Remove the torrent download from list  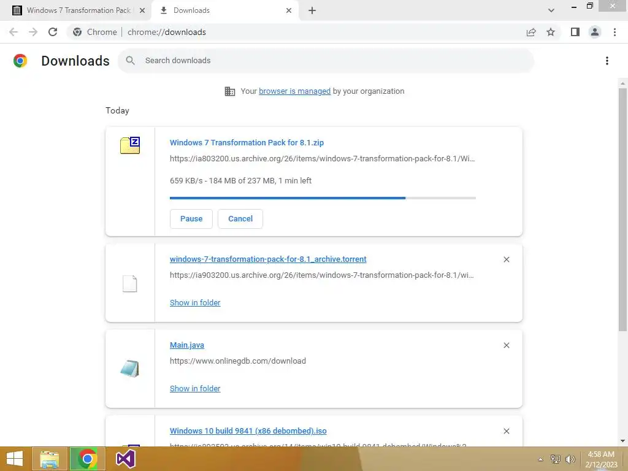tap(506, 259)
